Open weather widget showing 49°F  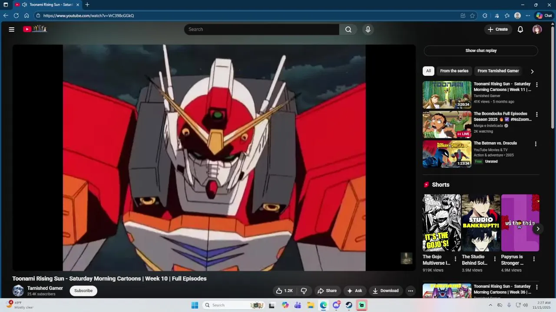point(20,305)
